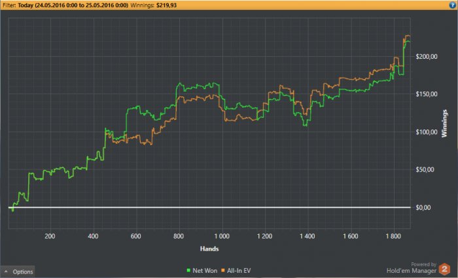This screenshot has height=278, width=458.
Task: Click the 1 400 hands axis tick
Action: click(x=308, y=236)
